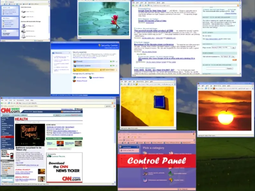Collapse the Other Places panel in My Computer
Image resolution: width=255 pixels, height=191 pixels.
tap(17, 18)
